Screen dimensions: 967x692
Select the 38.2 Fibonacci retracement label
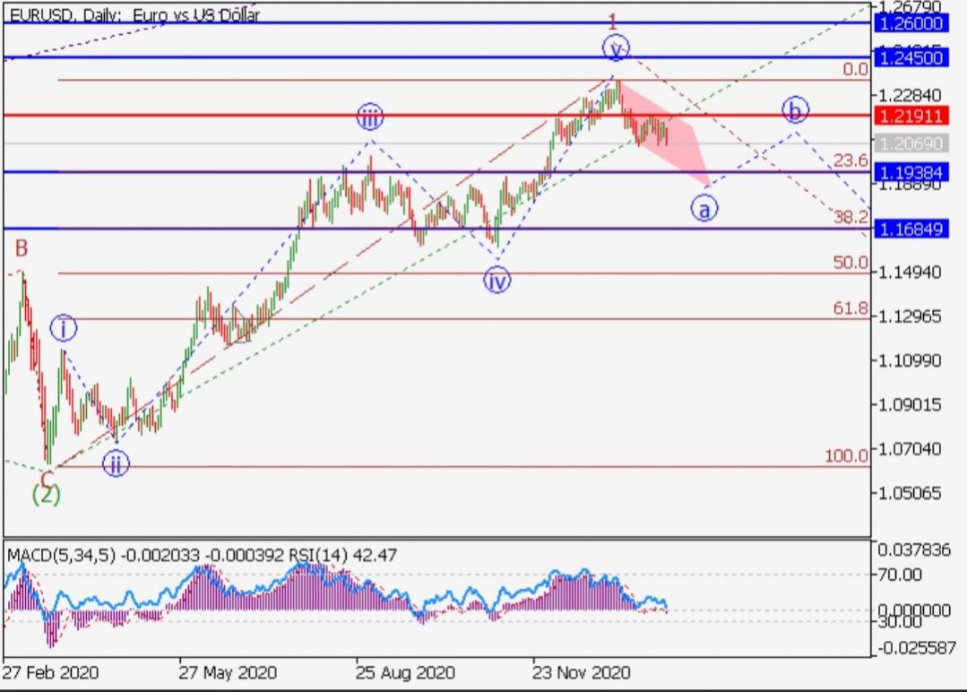tap(850, 217)
